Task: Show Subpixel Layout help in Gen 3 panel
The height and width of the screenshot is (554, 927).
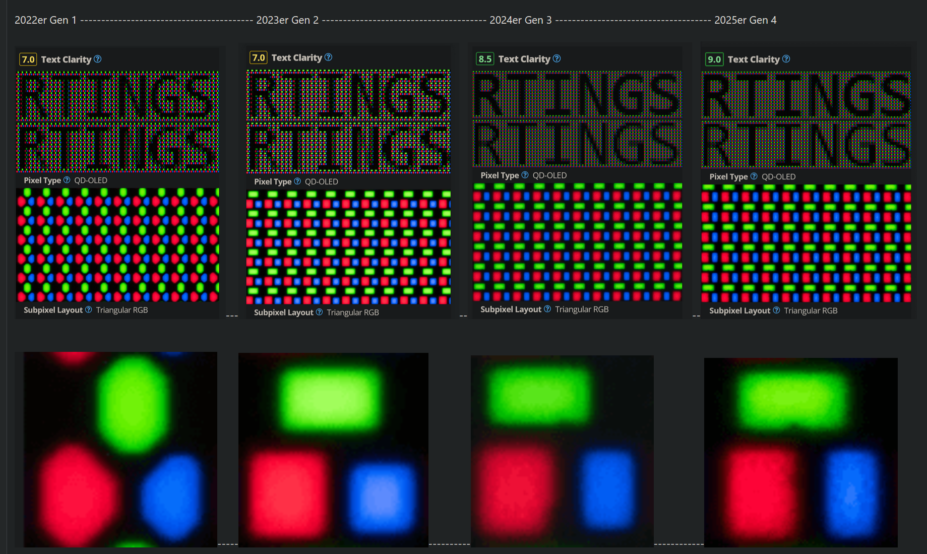Action: point(547,309)
